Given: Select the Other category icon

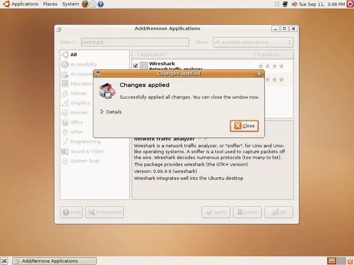Looking at the screenshot, I should coord(65,132).
